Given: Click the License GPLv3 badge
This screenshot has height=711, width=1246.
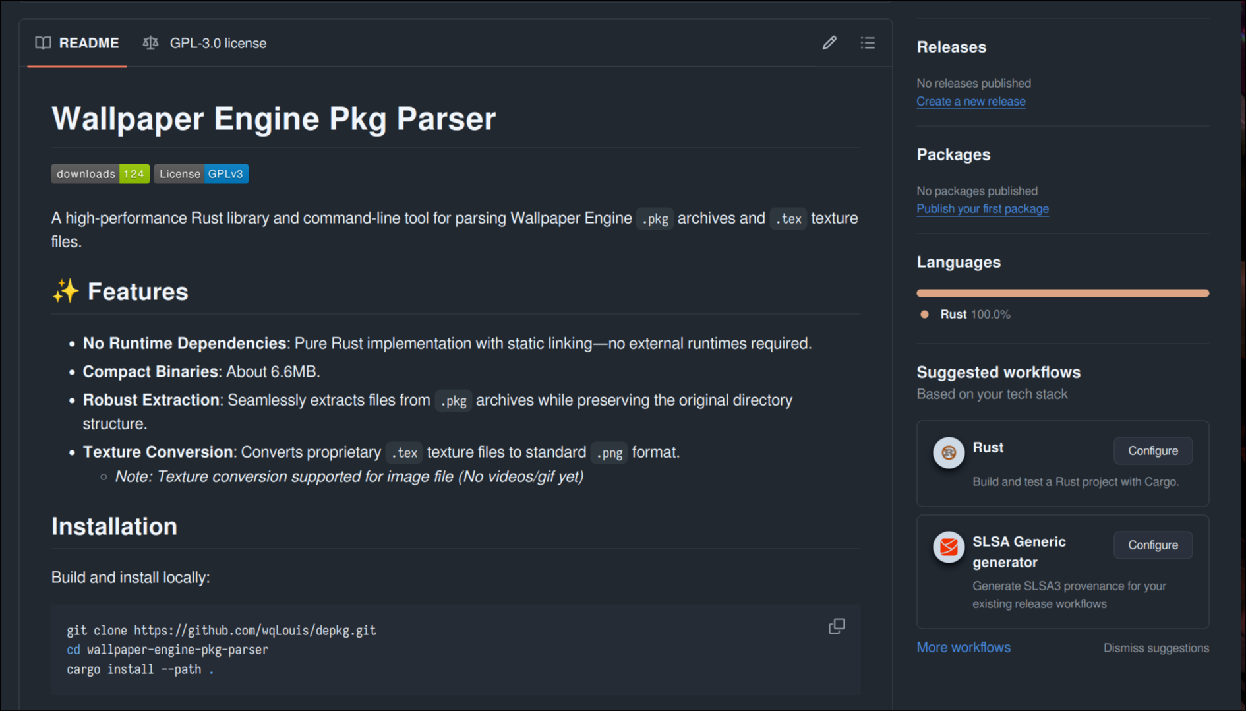Looking at the screenshot, I should pos(201,174).
